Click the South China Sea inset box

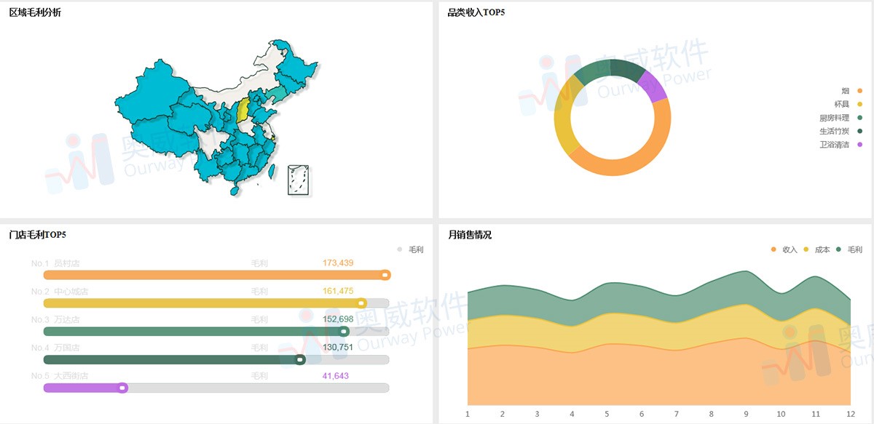[x=298, y=179]
